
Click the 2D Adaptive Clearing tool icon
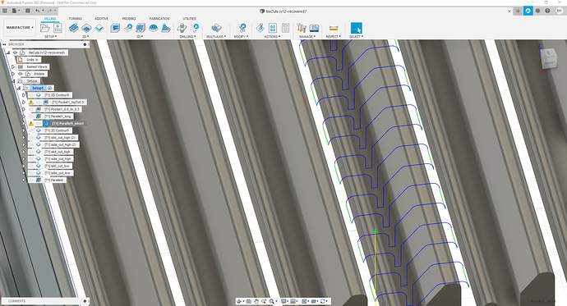pos(73,28)
